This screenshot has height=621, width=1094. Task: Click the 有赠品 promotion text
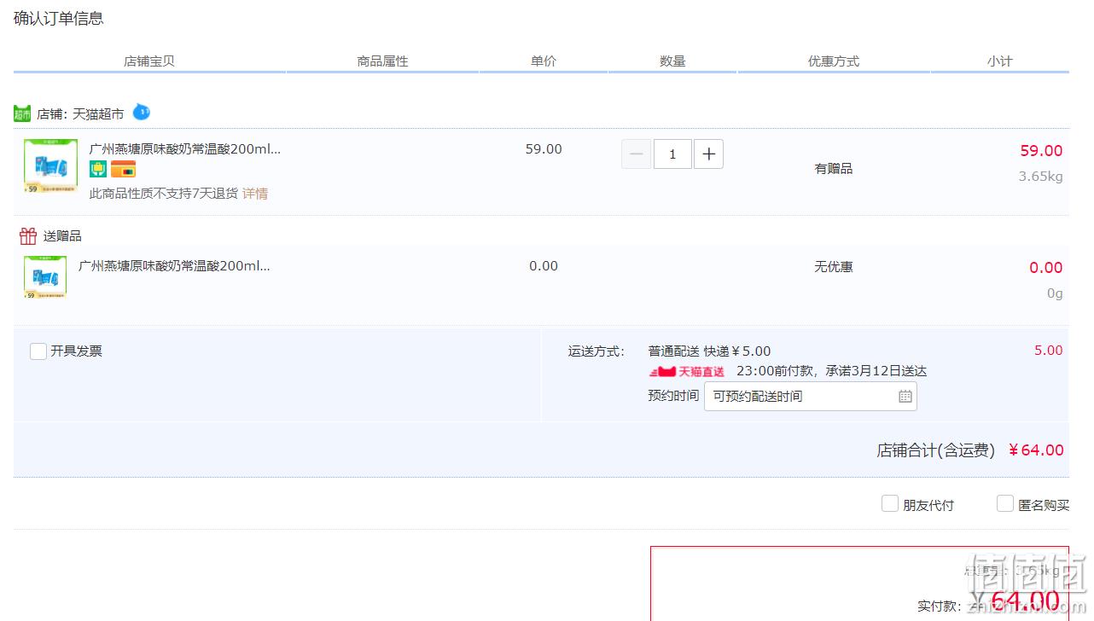pos(834,169)
